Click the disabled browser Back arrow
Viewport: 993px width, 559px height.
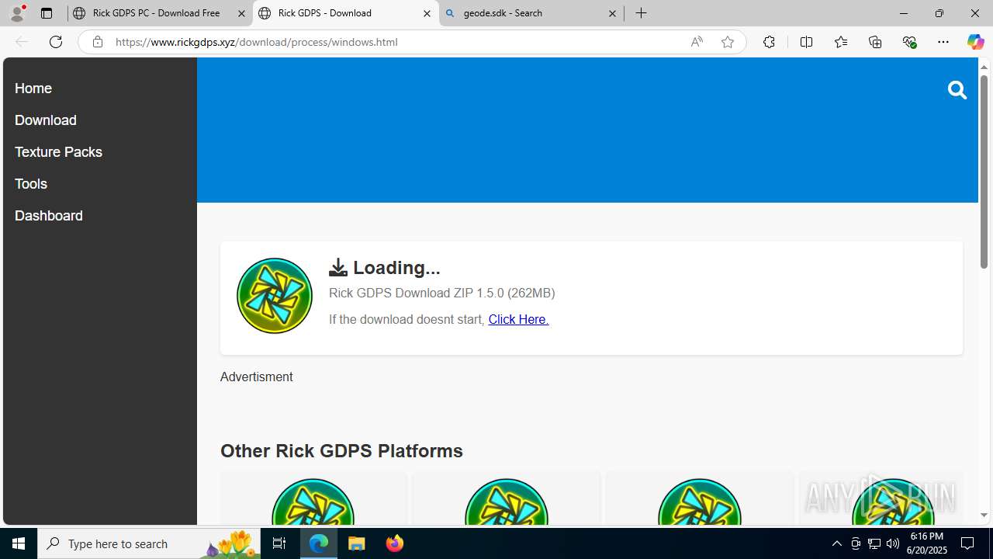tap(21, 42)
